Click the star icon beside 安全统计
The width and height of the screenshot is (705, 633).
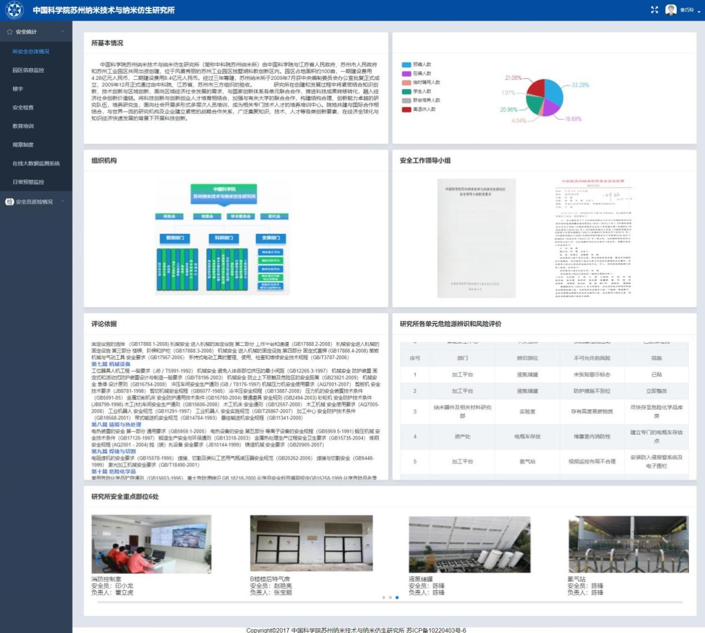pos(9,32)
